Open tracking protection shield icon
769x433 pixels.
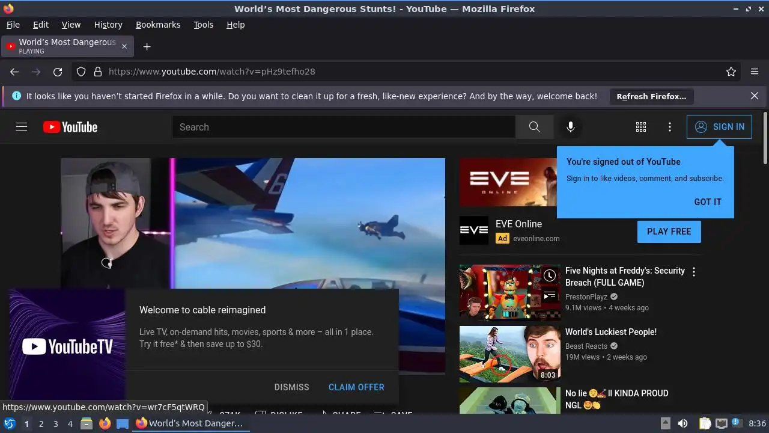pyautogui.click(x=81, y=72)
